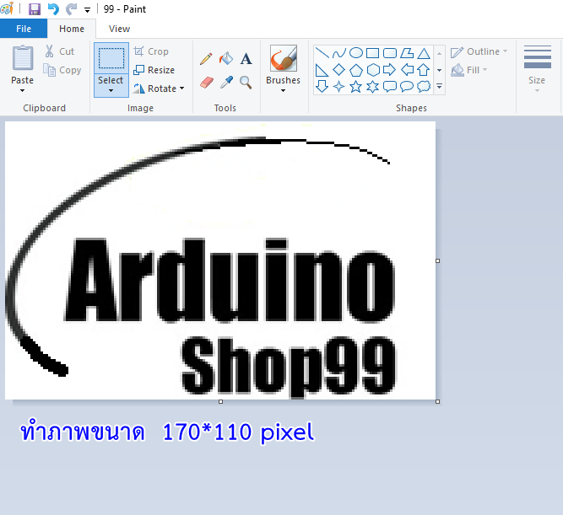This screenshot has height=515, width=563.
Task: Select the Rounded rectangular callout shape
Action: click(x=390, y=87)
